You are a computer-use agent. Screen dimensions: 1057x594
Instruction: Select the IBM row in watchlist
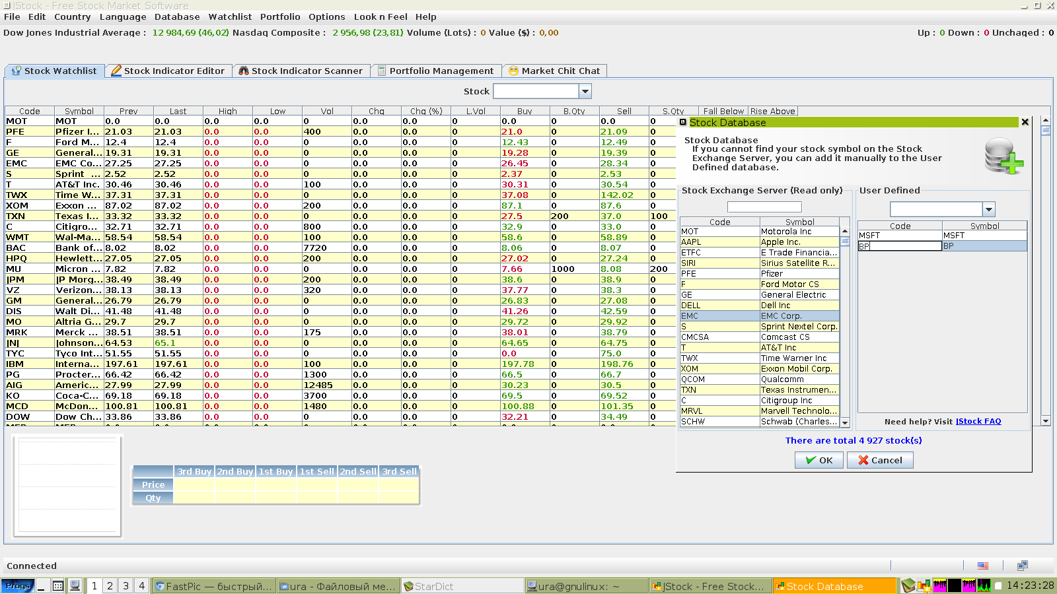coord(340,364)
